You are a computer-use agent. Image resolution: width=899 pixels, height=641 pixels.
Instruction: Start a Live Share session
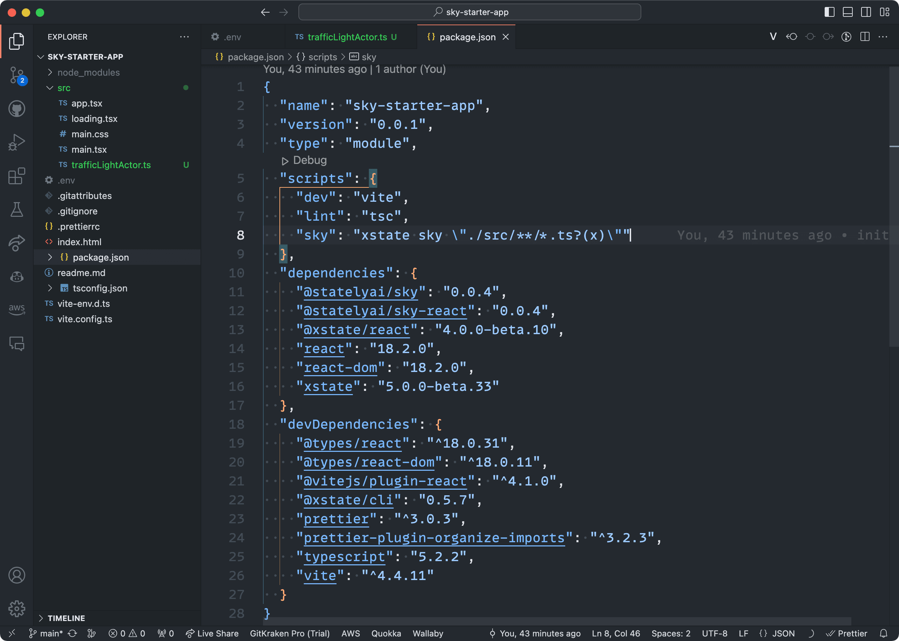point(212,633)
